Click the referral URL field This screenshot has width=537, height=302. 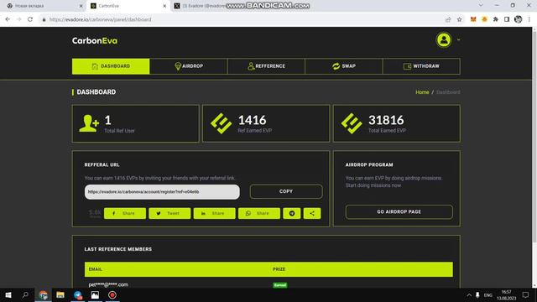click(x=162, y=192)
